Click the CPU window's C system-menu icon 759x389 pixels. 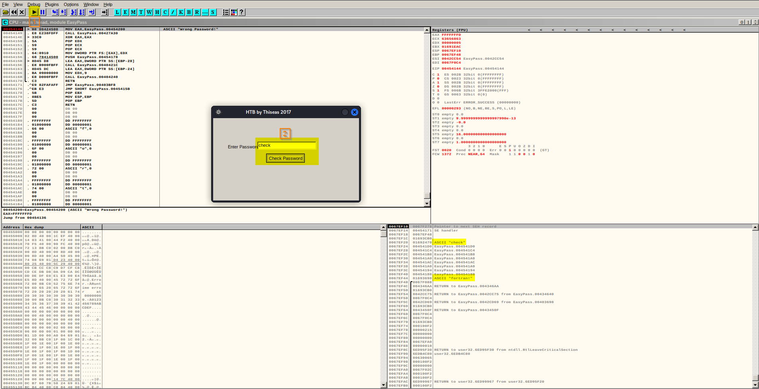[5, 22]
